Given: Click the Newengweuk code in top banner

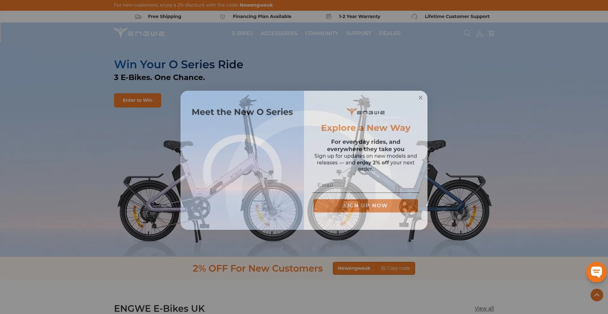Looking at the screenshot, I should click(256, 5).
